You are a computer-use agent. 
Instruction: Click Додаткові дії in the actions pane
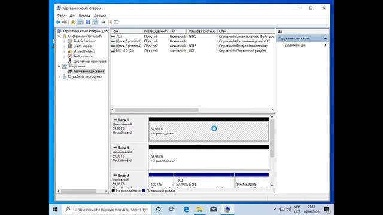click(x=294, y=45)
